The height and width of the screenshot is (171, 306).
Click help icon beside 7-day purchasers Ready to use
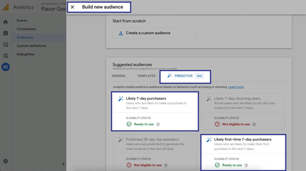[158, 125]
